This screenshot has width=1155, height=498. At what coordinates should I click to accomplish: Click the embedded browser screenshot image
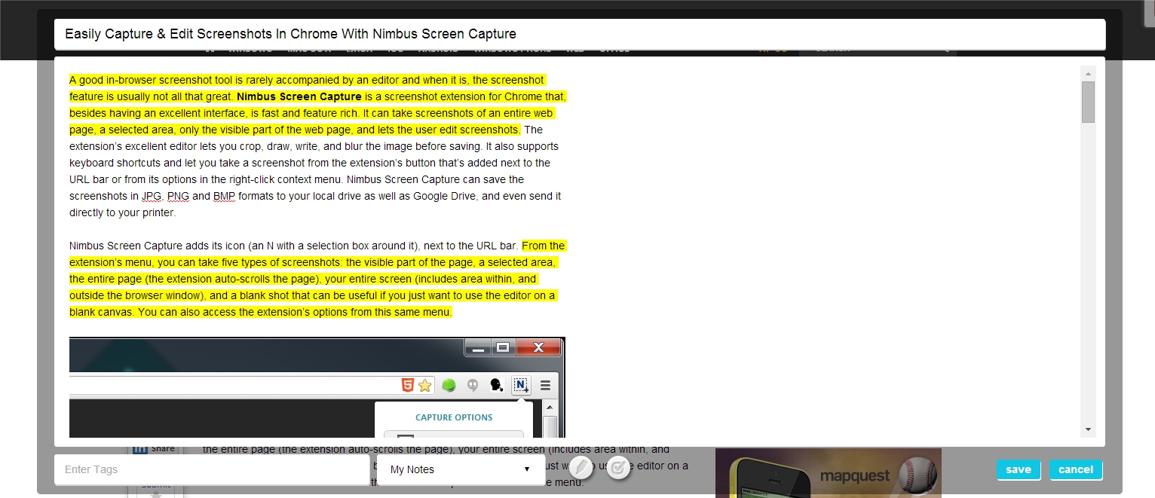[317, 387]
